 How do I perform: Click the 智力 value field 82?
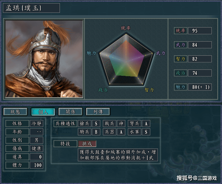(200, 59)
